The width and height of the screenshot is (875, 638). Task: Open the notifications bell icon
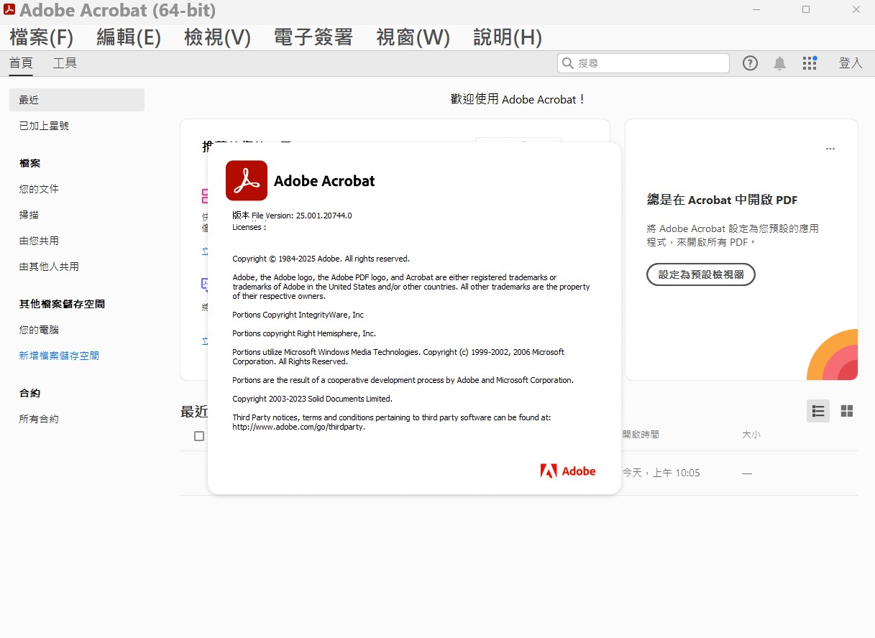[x=779, y=63]
